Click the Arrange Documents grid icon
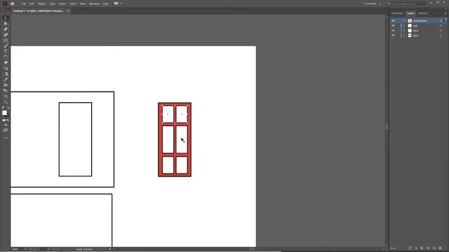 (116, 3)
